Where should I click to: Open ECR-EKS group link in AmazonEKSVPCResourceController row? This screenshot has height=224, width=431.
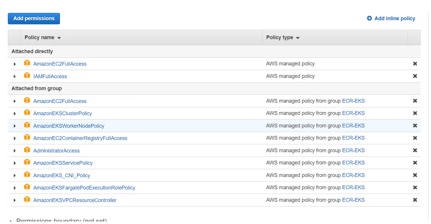coord(353,200)
